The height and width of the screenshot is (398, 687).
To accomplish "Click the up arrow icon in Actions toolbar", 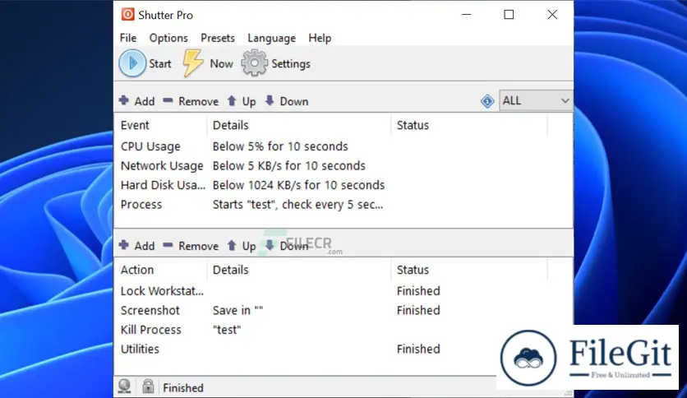I will (232, 246).
